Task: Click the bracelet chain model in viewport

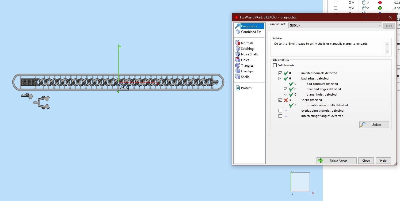Action: [118, 82]
